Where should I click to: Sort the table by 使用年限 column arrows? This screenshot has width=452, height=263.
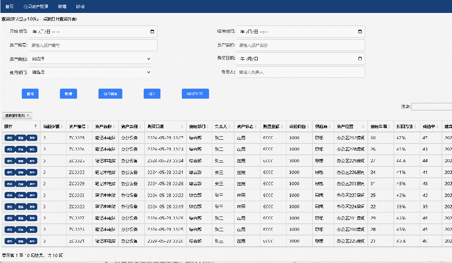[x=389, y=127]
